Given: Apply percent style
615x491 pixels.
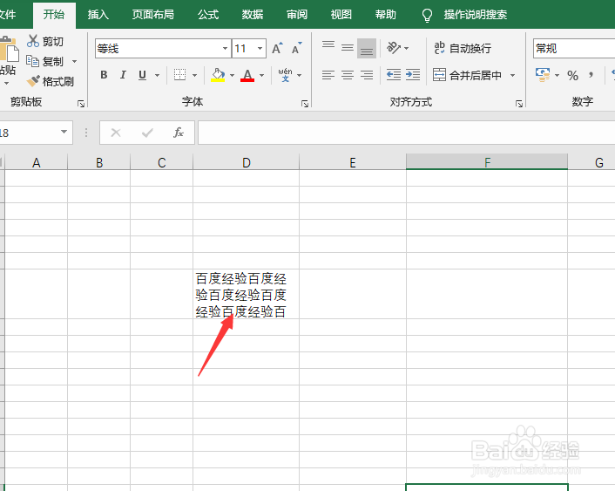Looking at the screenshot, I should click(572, 75).
